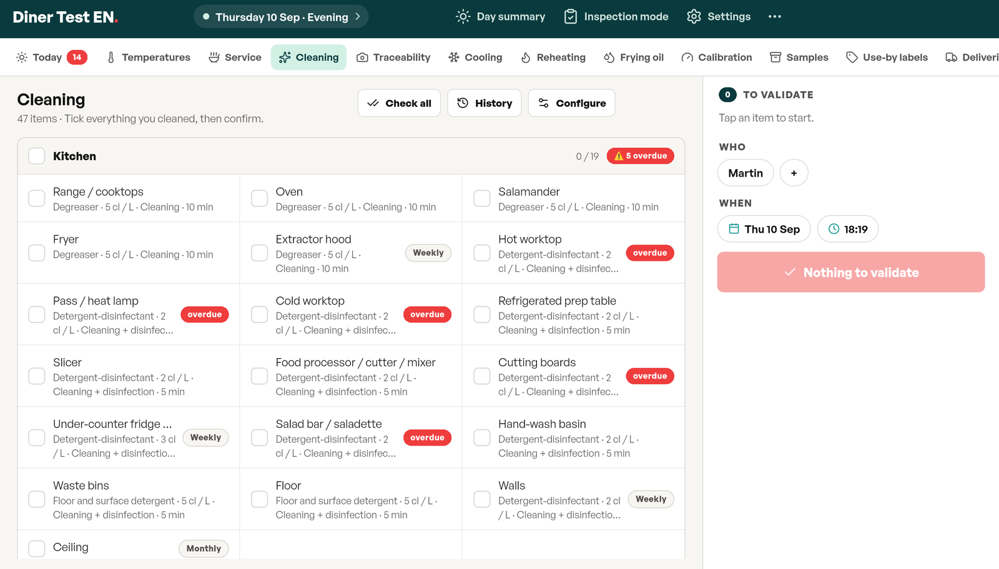Click the Check all button
The image size is (999, 569).
click(x=399, y=103)
